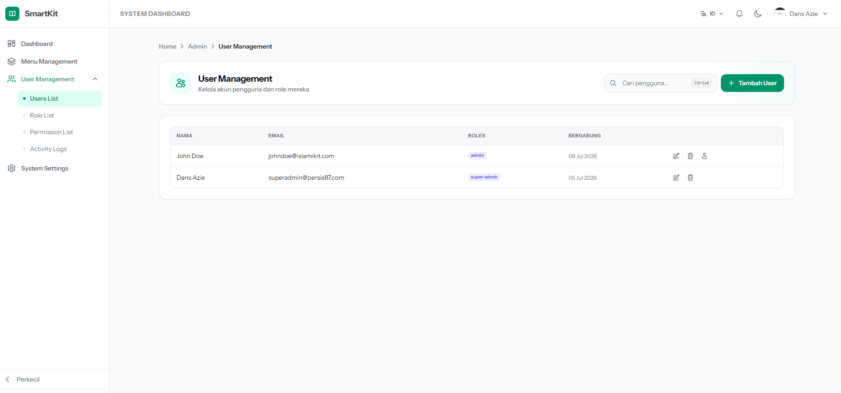Screen dimensions: 841x393
Task: Click the super-admin role badge
Action: pyautogui.click(x=484, y=177)
